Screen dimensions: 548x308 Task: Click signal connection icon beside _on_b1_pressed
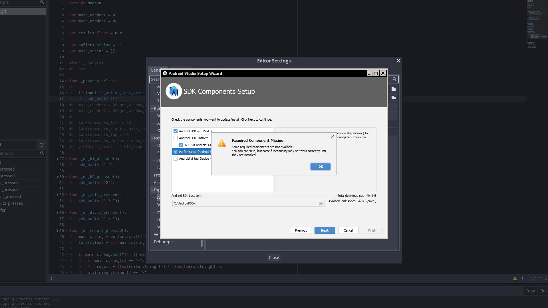[x=56, y=159]
